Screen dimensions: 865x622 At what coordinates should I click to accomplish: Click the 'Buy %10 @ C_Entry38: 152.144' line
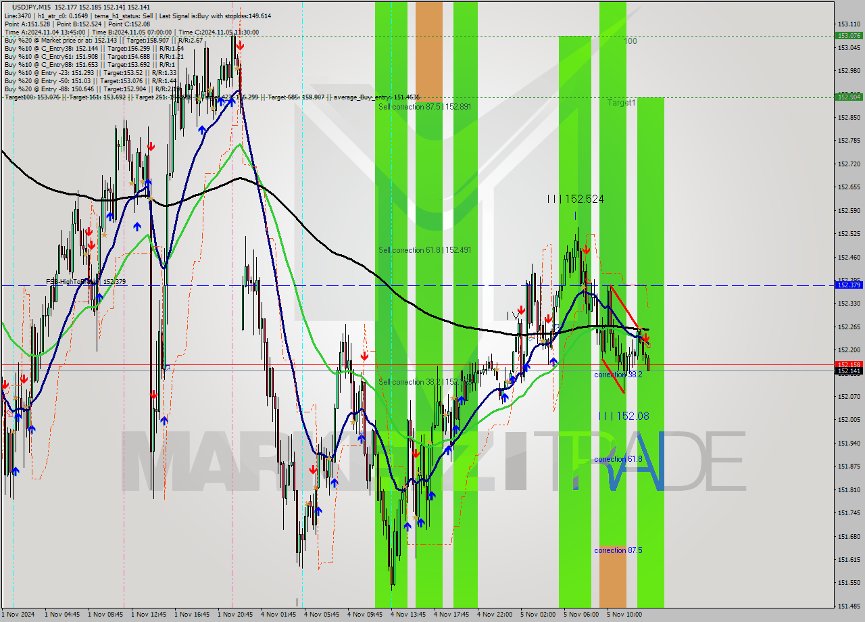[x=94, y=48]
